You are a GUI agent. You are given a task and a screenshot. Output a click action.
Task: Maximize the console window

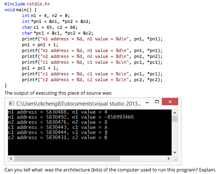(x=157, y=102)
